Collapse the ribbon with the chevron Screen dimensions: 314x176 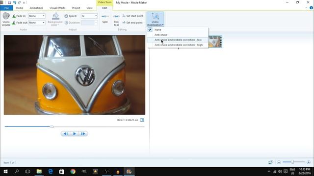pos(306,8)
